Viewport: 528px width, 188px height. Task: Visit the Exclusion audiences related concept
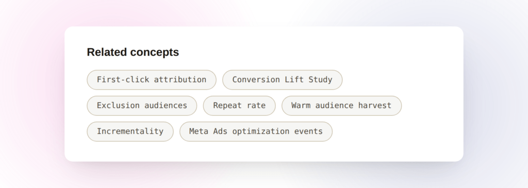[142, 106]
